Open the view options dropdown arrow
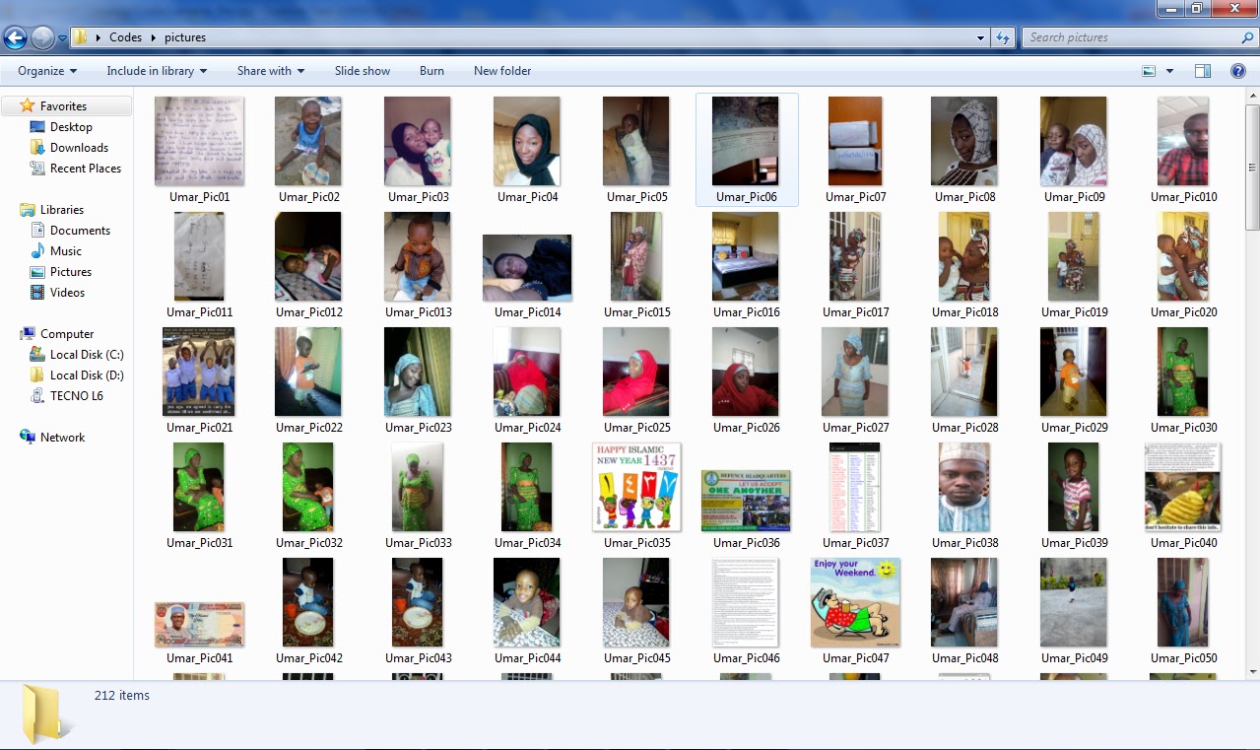 click(1170, 71)
